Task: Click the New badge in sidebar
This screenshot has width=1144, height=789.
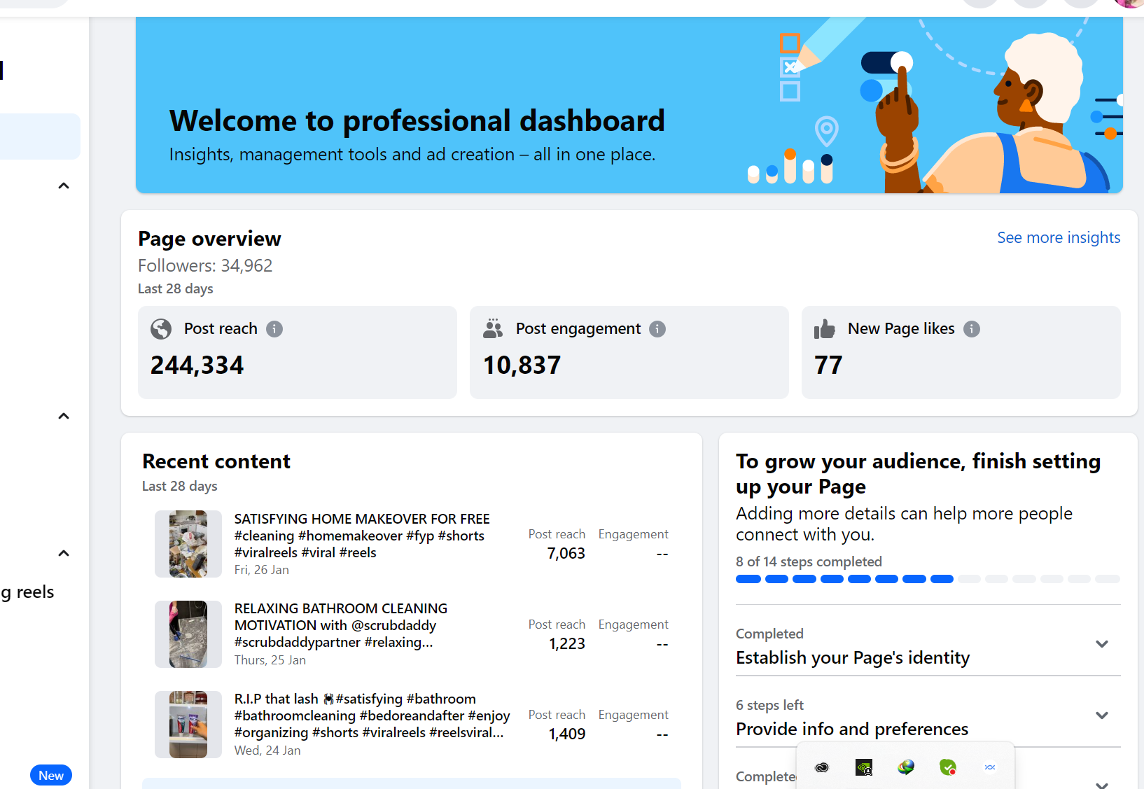Action: 51,776
